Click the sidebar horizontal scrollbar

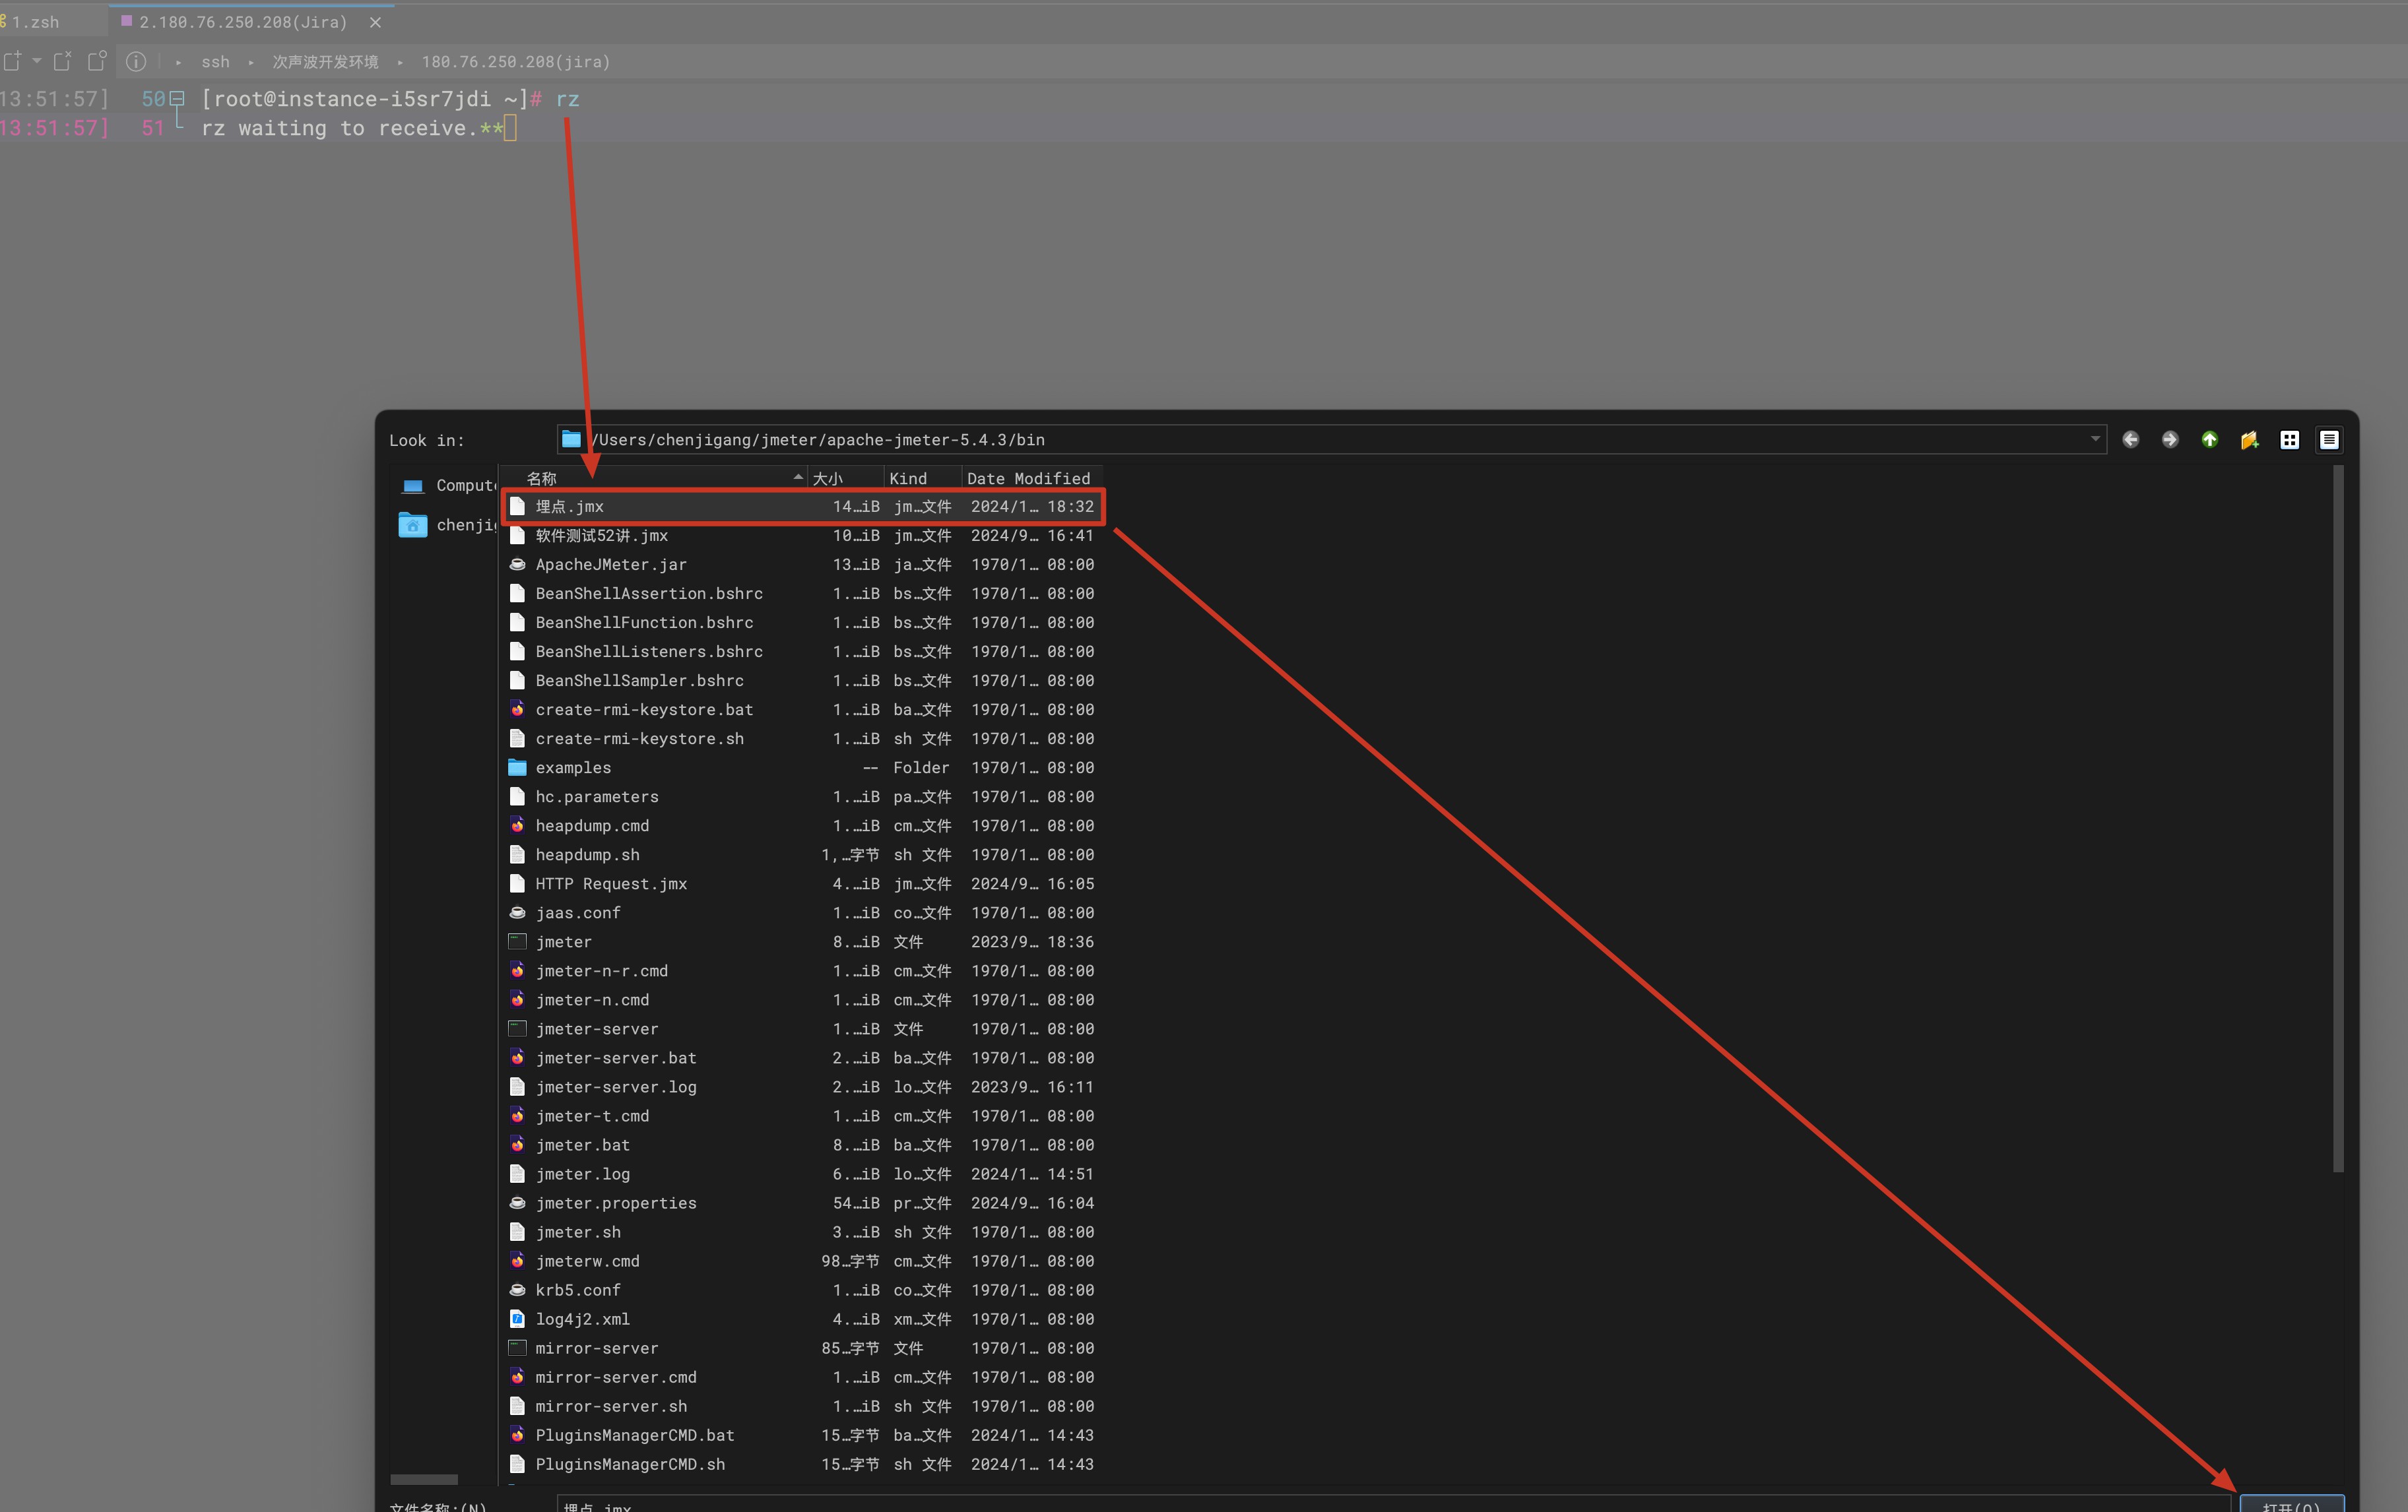(x=424, y=1479)
